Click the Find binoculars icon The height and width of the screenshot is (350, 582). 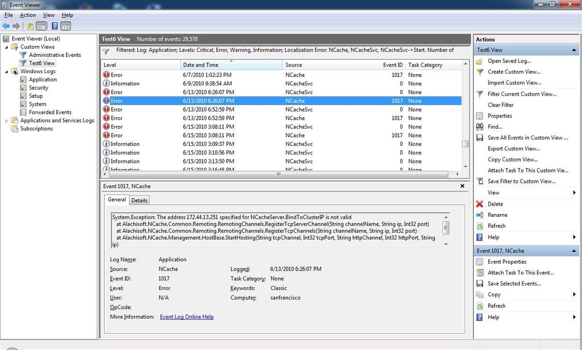[479, 127]
